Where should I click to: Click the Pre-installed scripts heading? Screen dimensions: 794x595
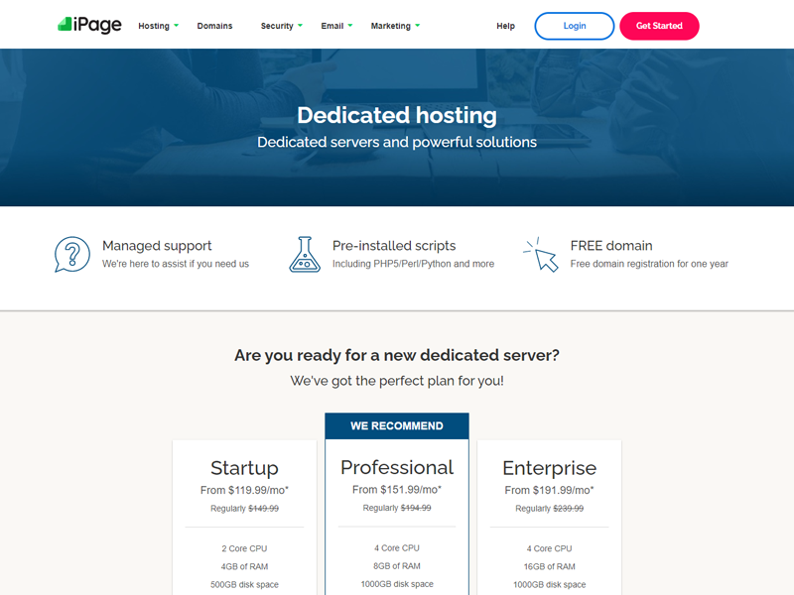point(394,246)
